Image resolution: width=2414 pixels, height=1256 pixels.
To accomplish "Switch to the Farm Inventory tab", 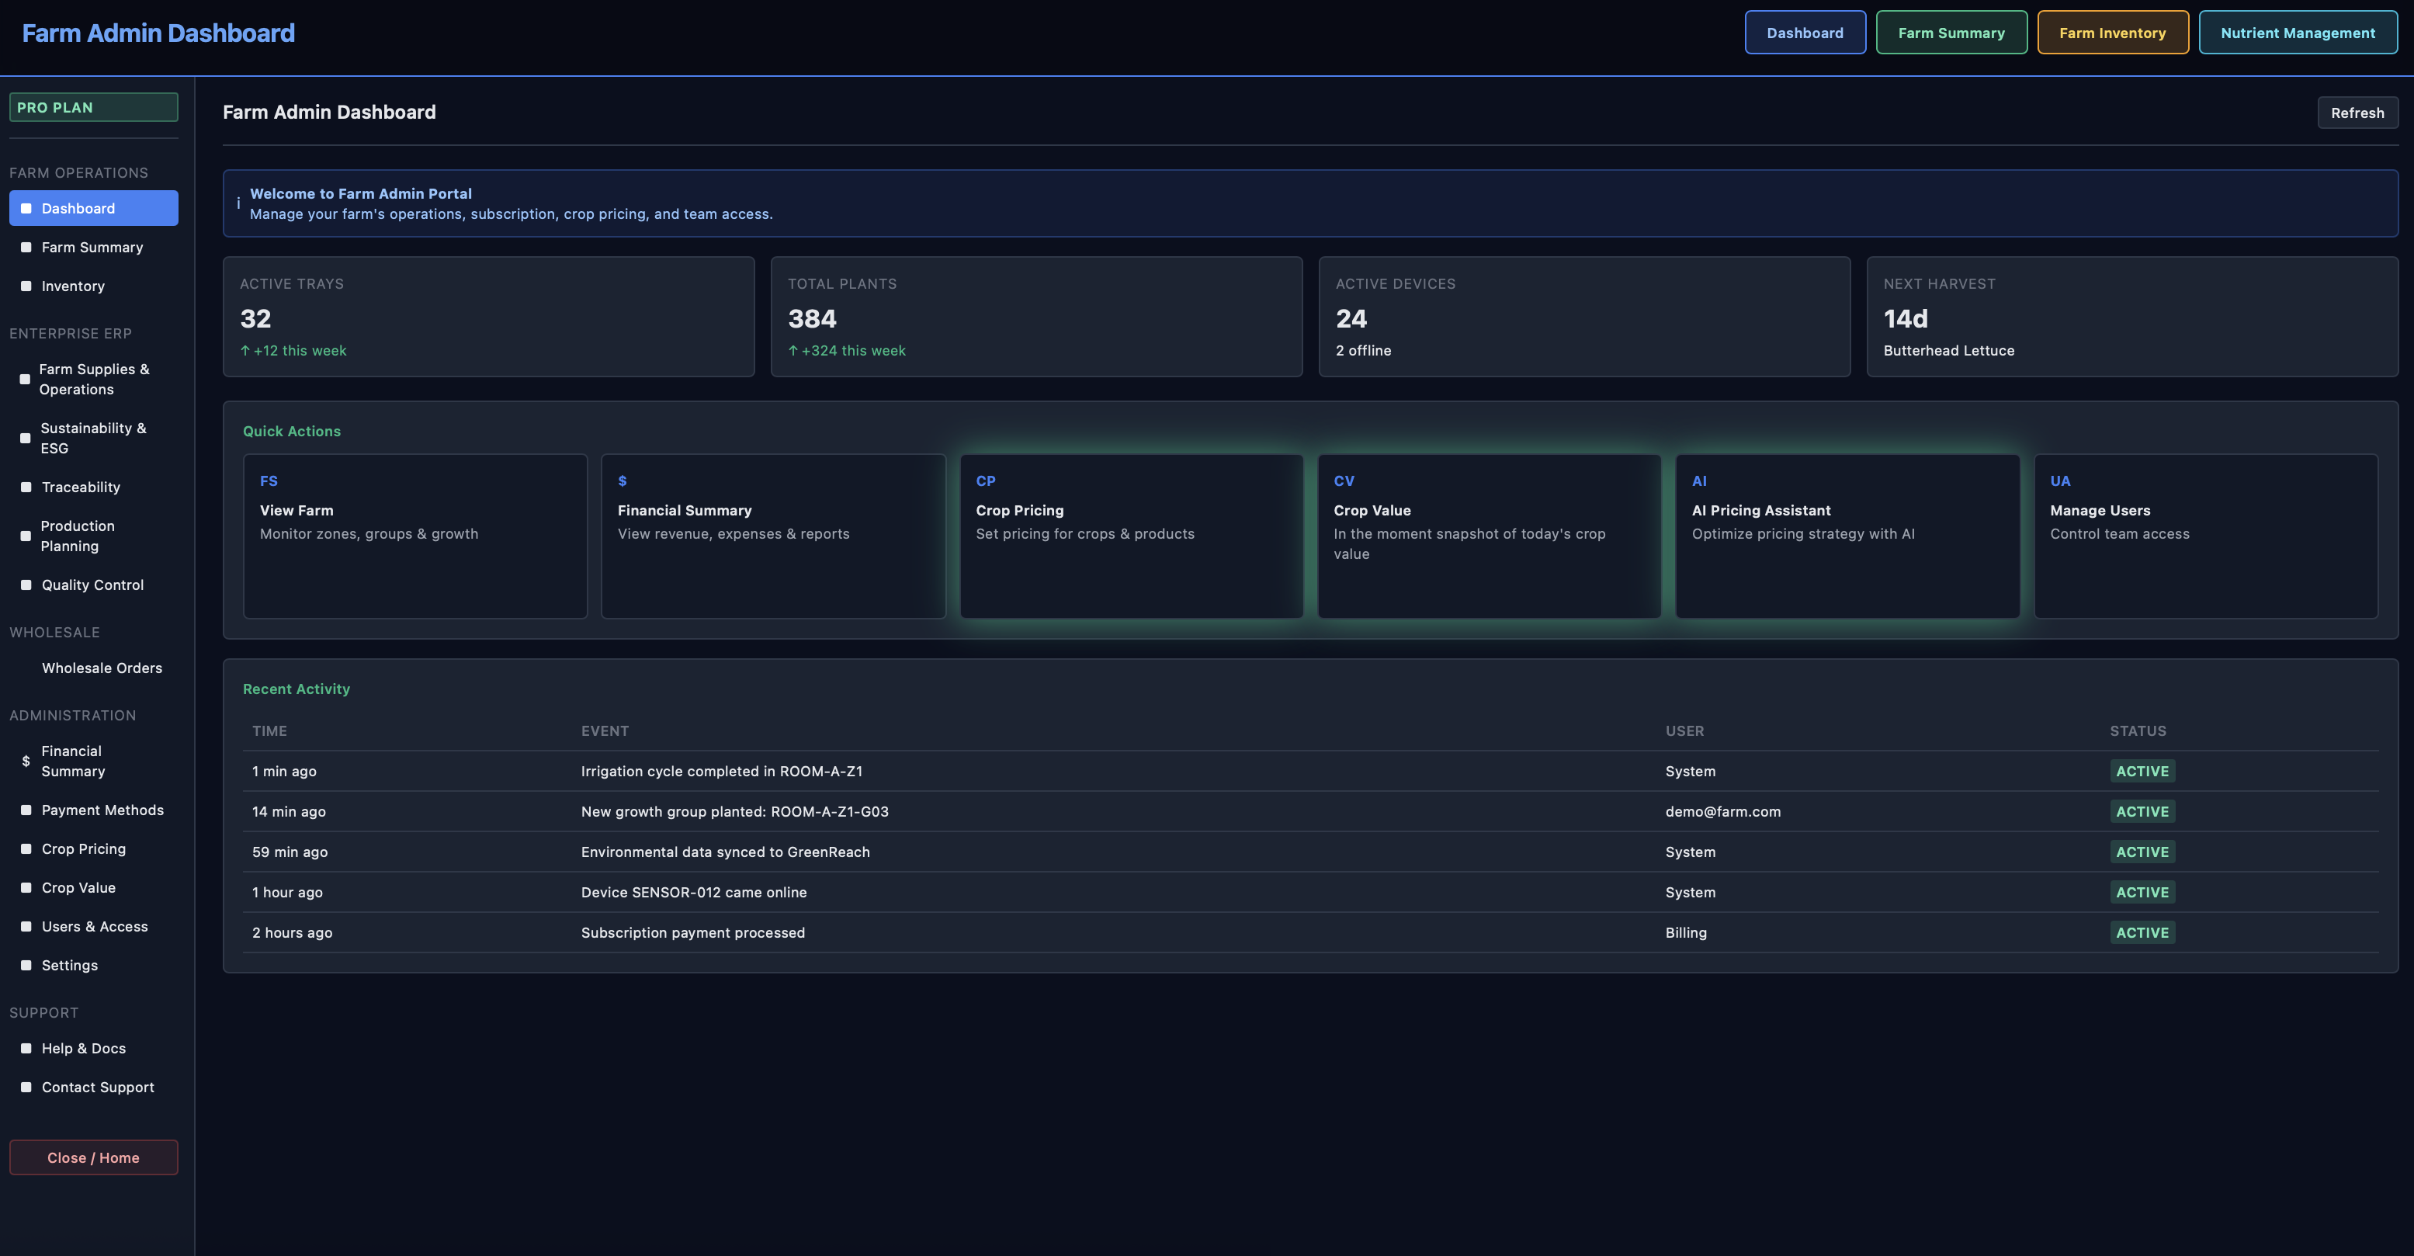I will 2113,32.
